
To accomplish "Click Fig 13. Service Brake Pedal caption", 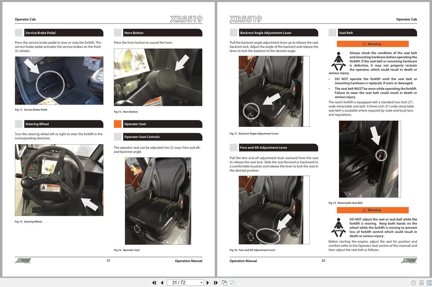I will 31,110.
